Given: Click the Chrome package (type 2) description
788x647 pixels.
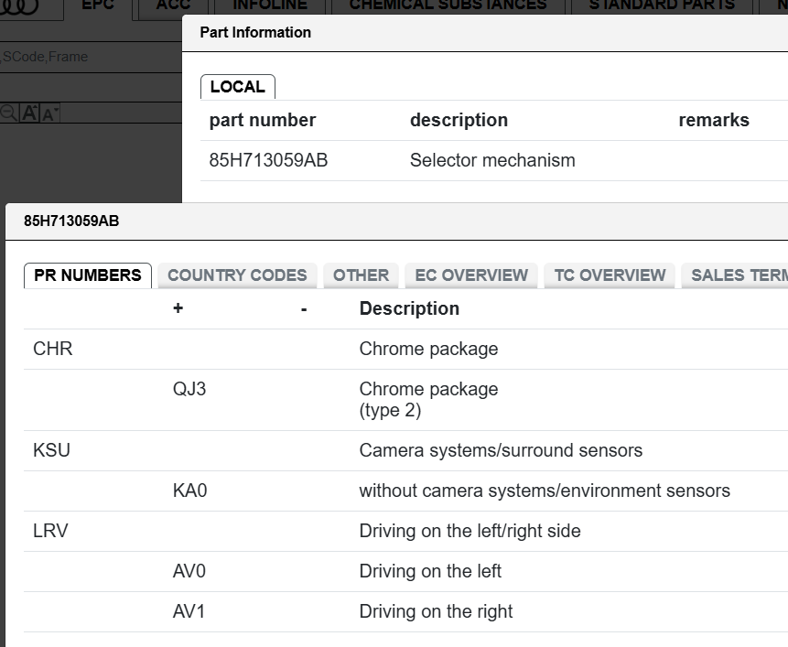Looking at the screenshot, I should (x=428, y=400).
